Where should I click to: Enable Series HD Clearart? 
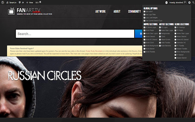click(175, 40)
